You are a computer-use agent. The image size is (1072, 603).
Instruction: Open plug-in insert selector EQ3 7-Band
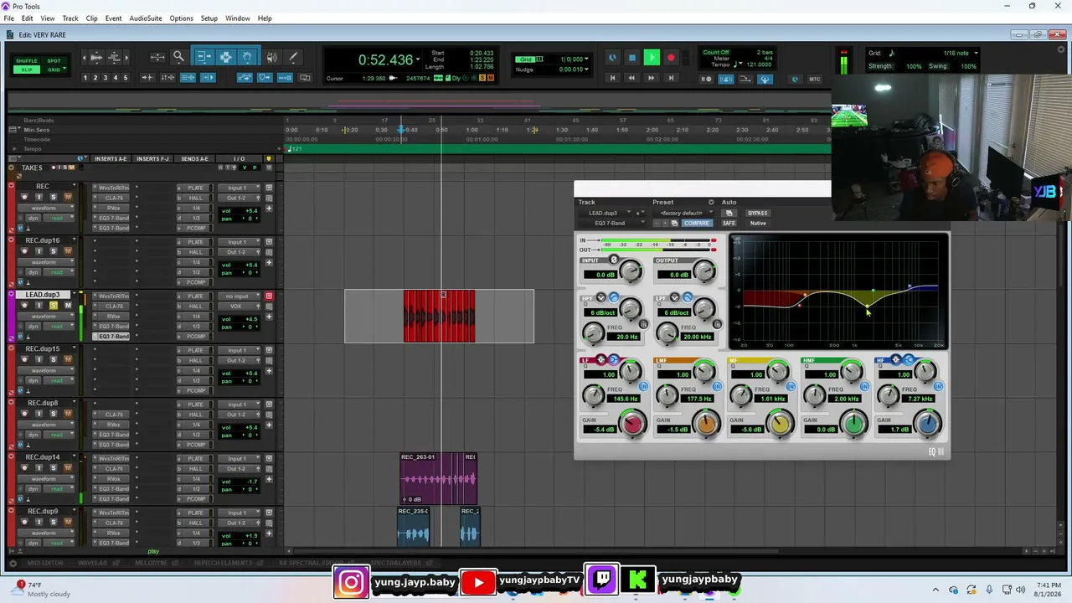coord(612,224)
